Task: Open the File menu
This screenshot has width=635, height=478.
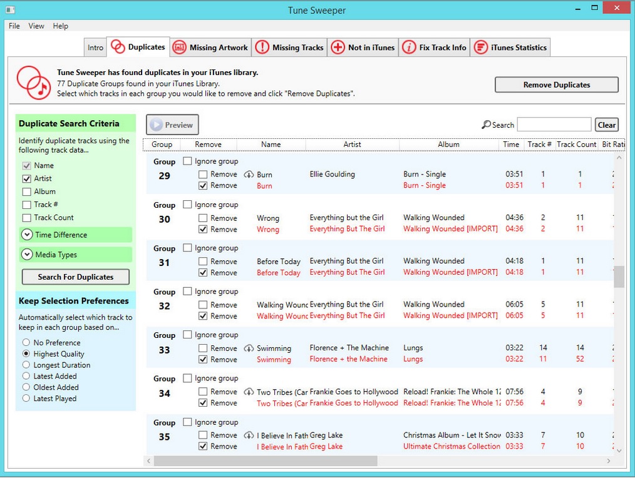Action: [x=14, y=26]
